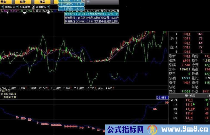The image size is (210, 135).
Task: Click the 多图组合 toolbar button
Action: tap(10, 7)
